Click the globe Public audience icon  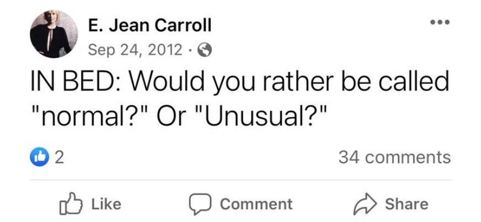tap(204, 50)
